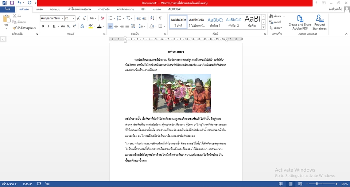This screenshot has height=187, width=350.
Task: Click Thai distributed alignment icon
Action: click(x=133, y=26)
